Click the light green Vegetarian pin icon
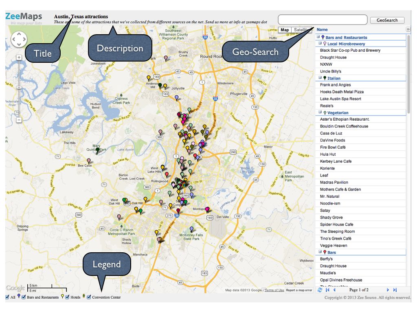Viewport: 417px width, 313px height. tap(325, 112)
